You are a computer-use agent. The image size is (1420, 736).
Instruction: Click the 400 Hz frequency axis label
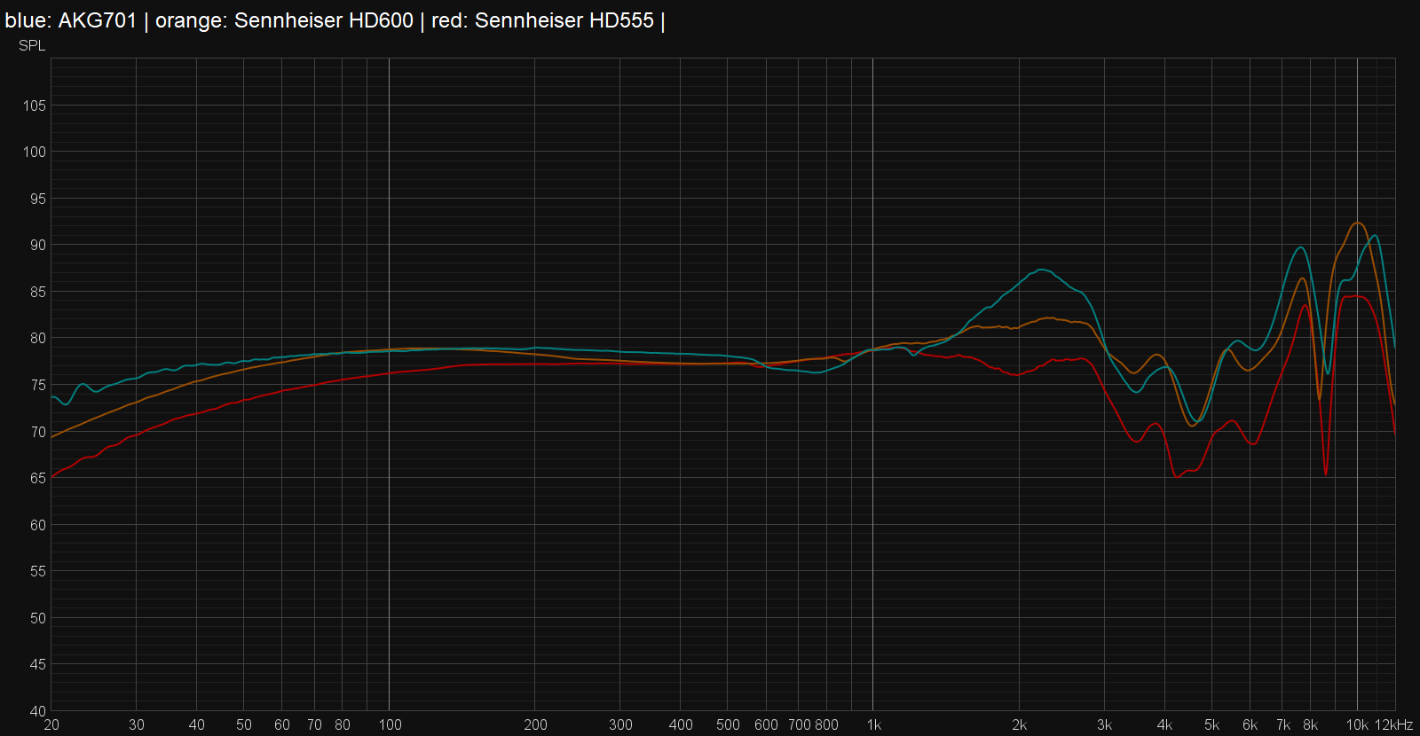(681, 724)
